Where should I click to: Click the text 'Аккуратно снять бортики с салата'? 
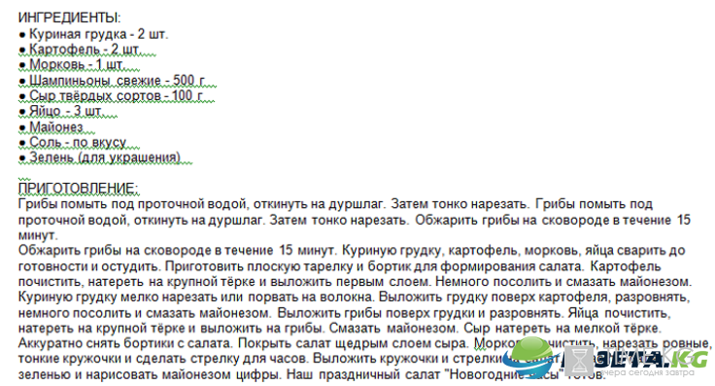126,343
